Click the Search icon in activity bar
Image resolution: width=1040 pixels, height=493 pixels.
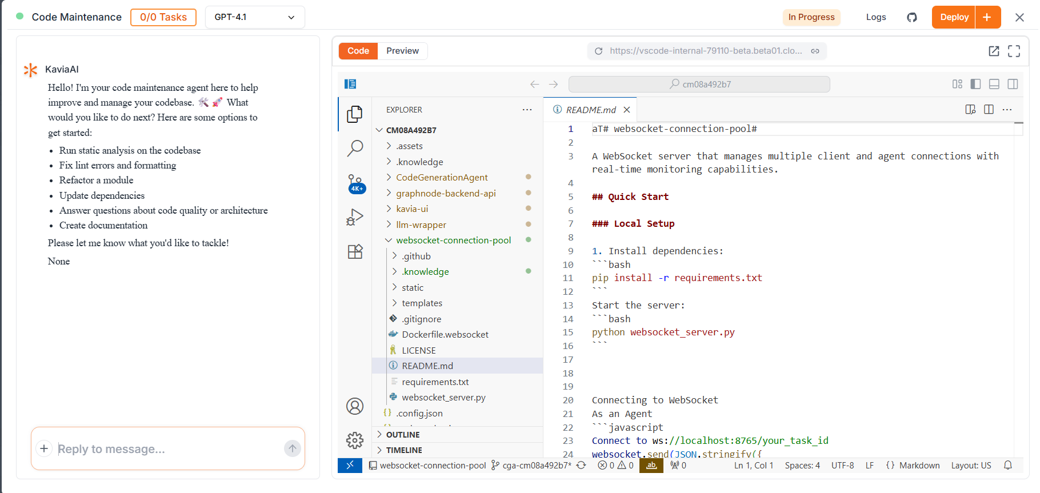click(x=355, y=148)
